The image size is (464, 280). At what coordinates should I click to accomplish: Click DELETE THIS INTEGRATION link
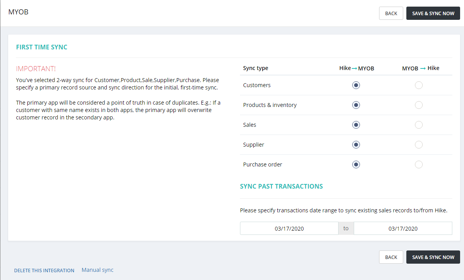(x=44, y=271)
